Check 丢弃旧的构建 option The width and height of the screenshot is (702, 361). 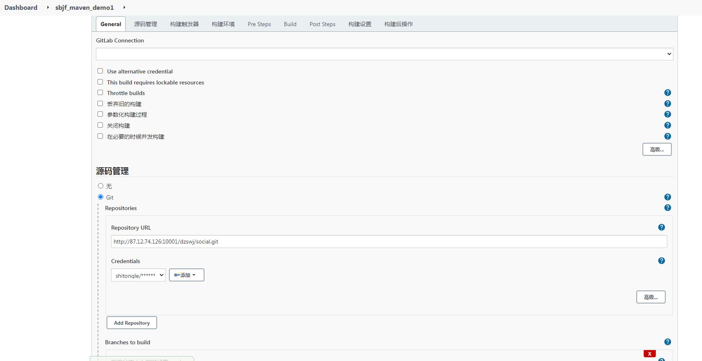100,104
